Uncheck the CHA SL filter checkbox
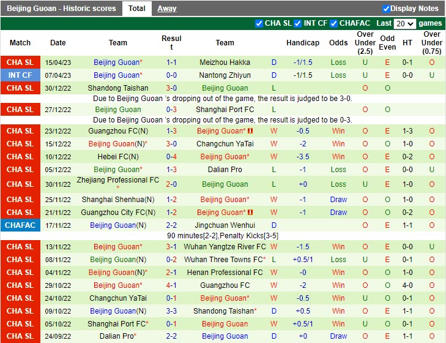The width and height of the screenshot is (446, 343). pyautogui.click(x=259, y=24)
